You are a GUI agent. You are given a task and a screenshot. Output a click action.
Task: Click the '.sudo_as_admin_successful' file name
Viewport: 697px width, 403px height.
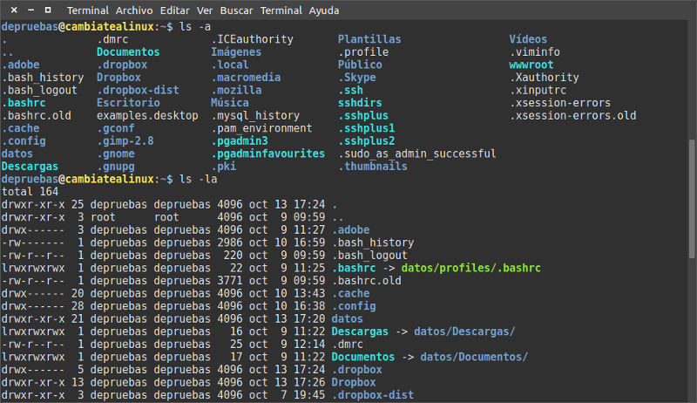pos(417,154)
